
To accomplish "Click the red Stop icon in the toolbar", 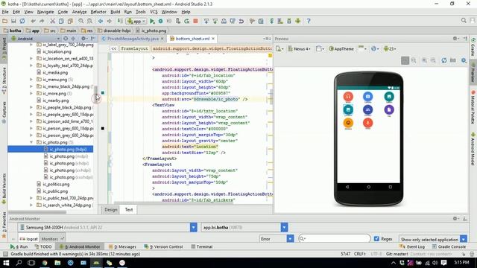I will point(195,21).
